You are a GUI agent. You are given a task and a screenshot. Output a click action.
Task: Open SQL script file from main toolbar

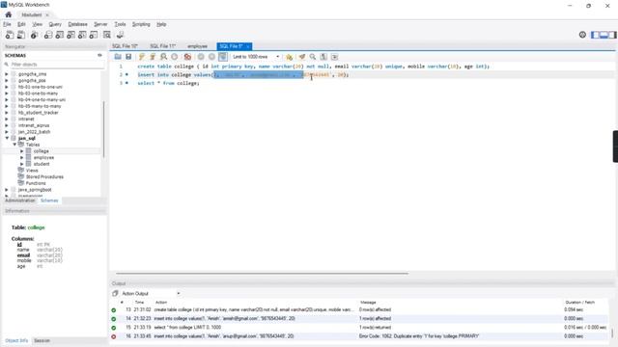(21, 35)
